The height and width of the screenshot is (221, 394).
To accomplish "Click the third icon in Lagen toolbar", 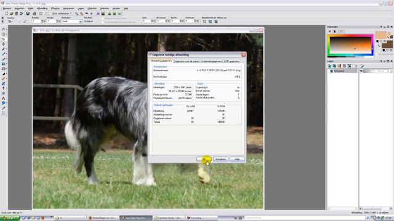I will pos(339,66).
